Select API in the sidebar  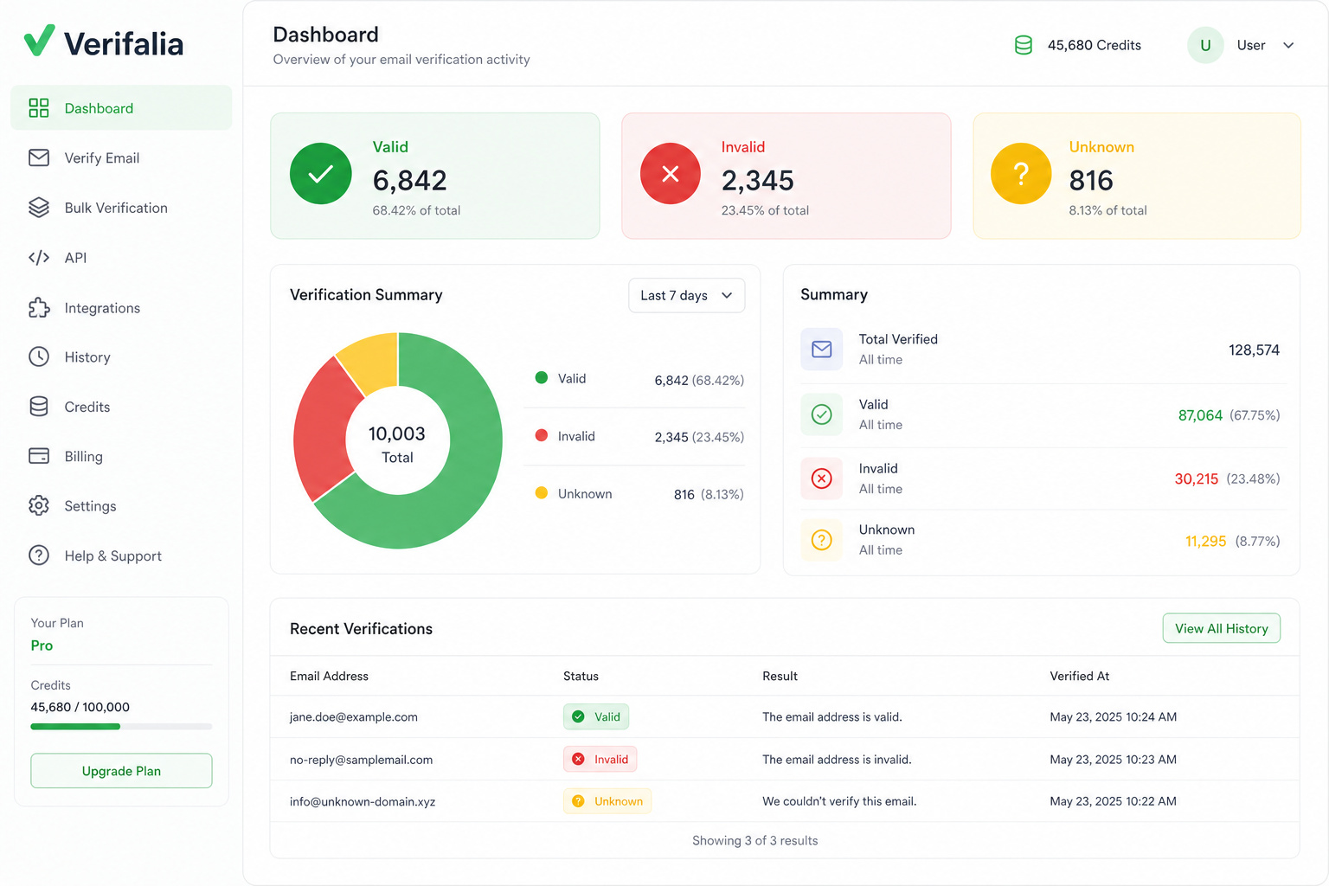click(121, 258)
